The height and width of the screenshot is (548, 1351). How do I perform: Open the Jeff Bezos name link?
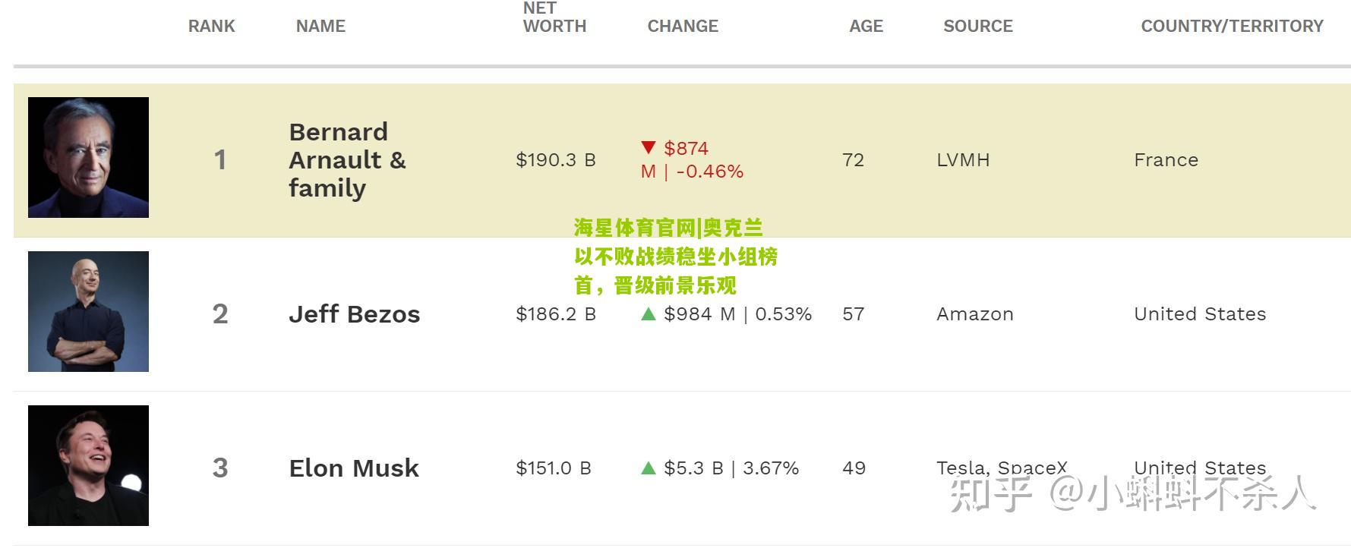(354, 313)
